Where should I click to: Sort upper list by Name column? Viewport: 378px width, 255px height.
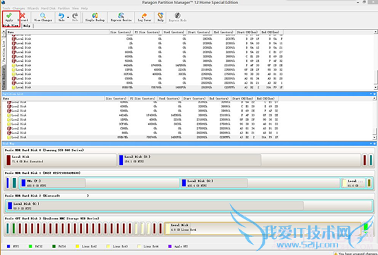[58, 32]
